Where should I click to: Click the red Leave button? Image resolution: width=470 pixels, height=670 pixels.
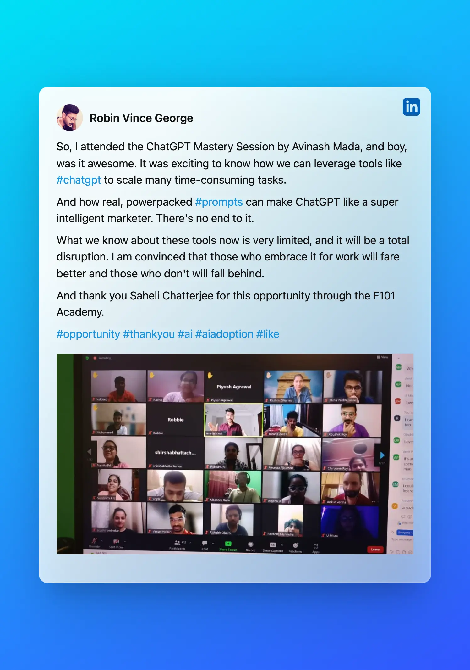coord(375,550)
